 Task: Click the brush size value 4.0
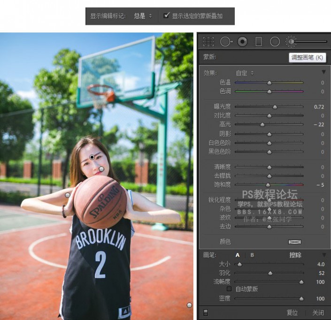(x=321, y=264)
